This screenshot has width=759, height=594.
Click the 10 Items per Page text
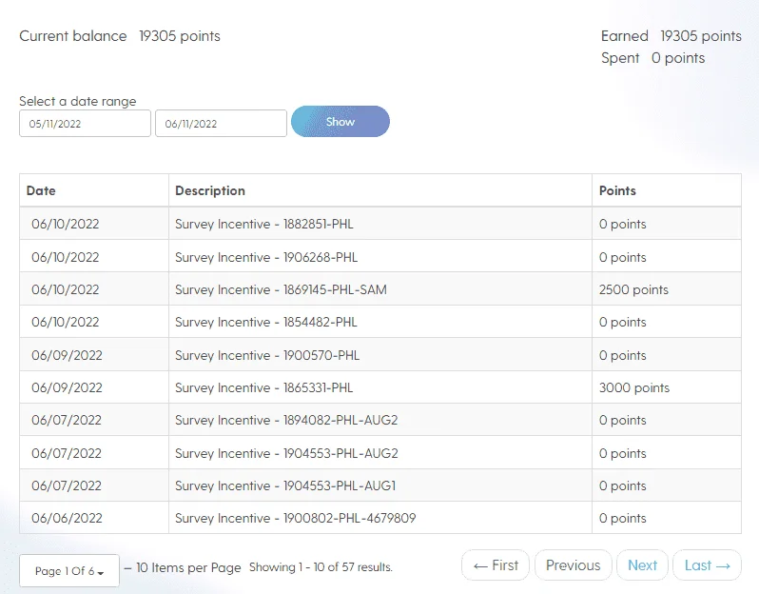click(x=188, y=567)
